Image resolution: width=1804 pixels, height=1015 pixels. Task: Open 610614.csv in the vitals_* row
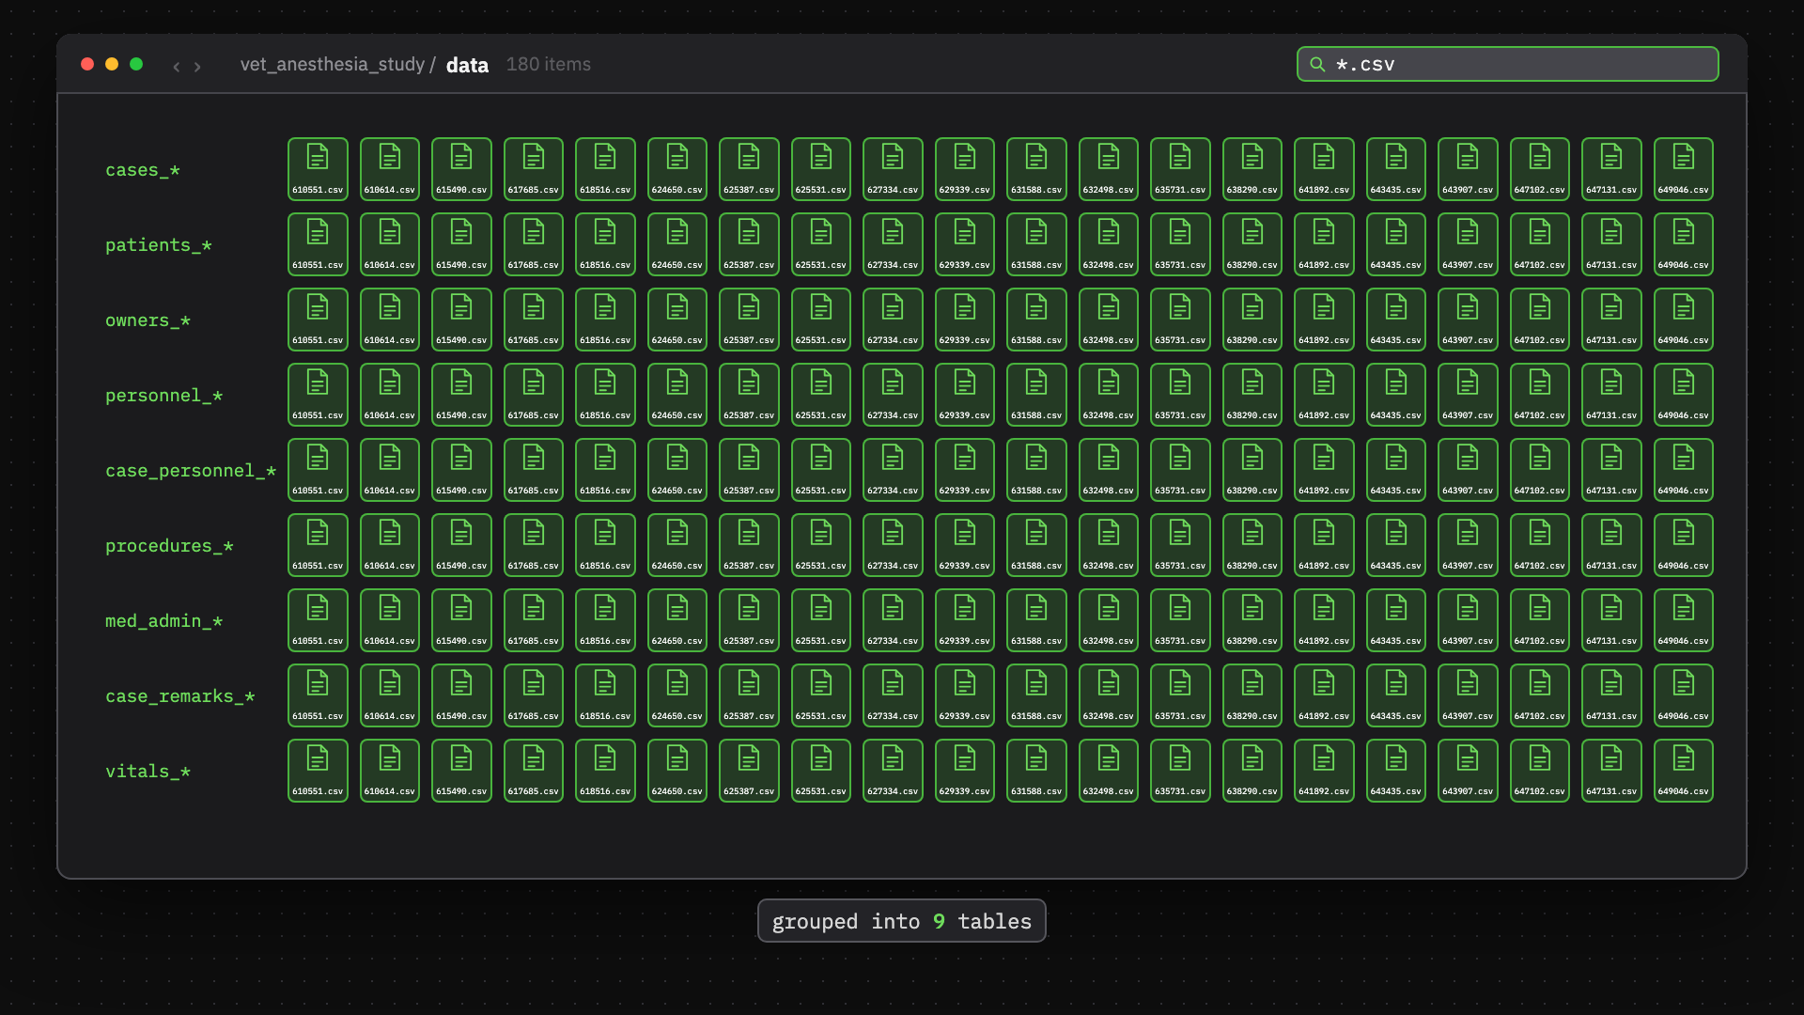(x=390, y=771)
